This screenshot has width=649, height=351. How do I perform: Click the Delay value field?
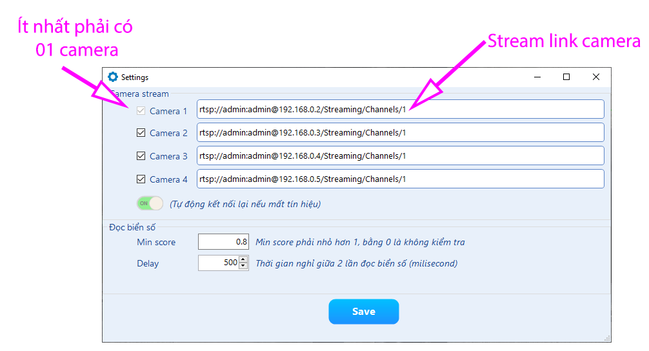218,263
